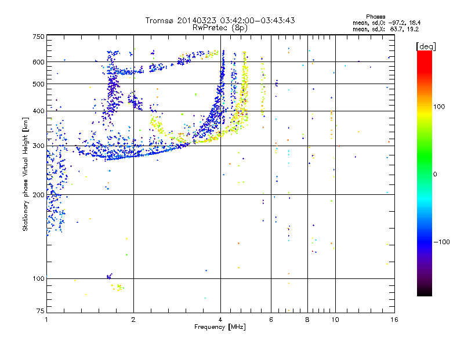
Task: Click the x-axis tick label '1'
Action: click(46, 320)
